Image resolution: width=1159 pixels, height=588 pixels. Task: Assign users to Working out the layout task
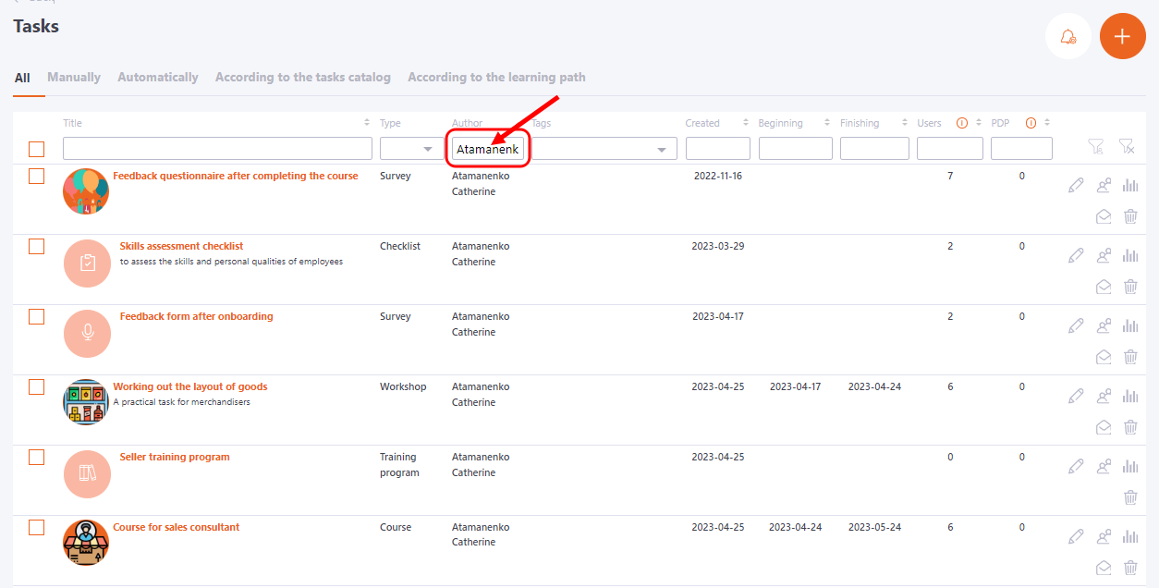click(x=1104, y=397)
